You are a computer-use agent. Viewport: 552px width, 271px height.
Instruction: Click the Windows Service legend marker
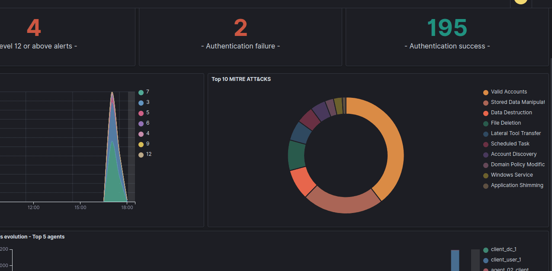(x=485, y=175)
